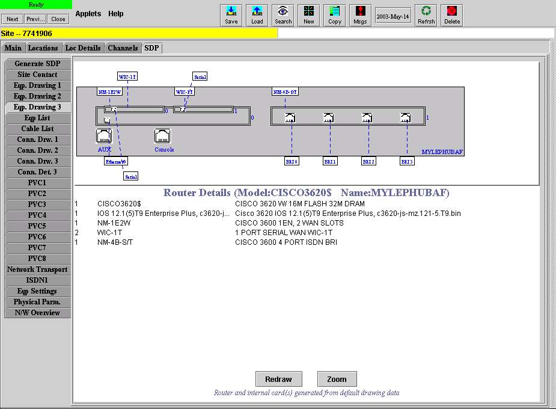Open PVC3 in sidebar
The image size is (556, 409).
point(37,204)
